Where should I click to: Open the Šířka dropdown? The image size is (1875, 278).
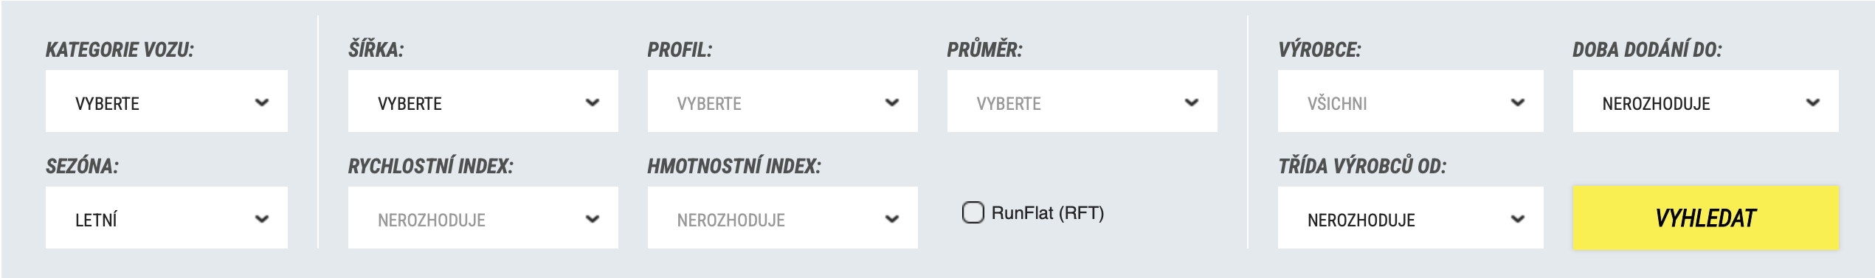coord(483,102)
